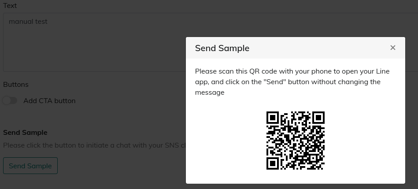Click the "Send Sample" dialog title
This screenshot has width=418, height=189.
click(x=222, y=48)
